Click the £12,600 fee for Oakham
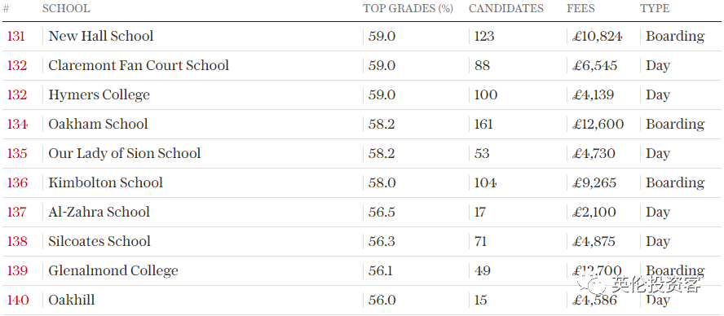The width and height of the screenshot is (724, 316). 598,124
